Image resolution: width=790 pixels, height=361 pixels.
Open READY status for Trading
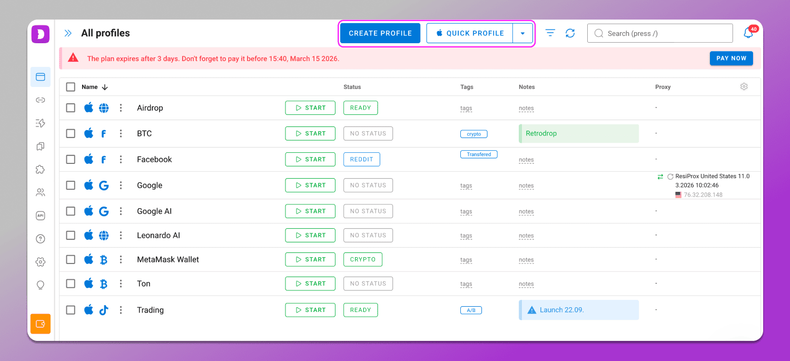coord(361,310)
